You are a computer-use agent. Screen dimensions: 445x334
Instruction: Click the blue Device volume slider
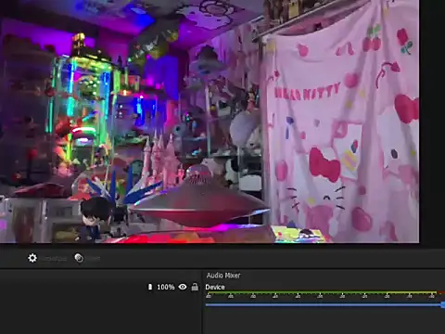coord(325,305)
